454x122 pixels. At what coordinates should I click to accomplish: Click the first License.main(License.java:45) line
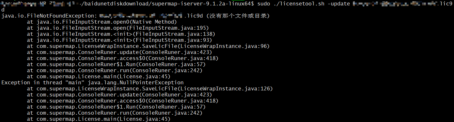[x=99, y=77]
